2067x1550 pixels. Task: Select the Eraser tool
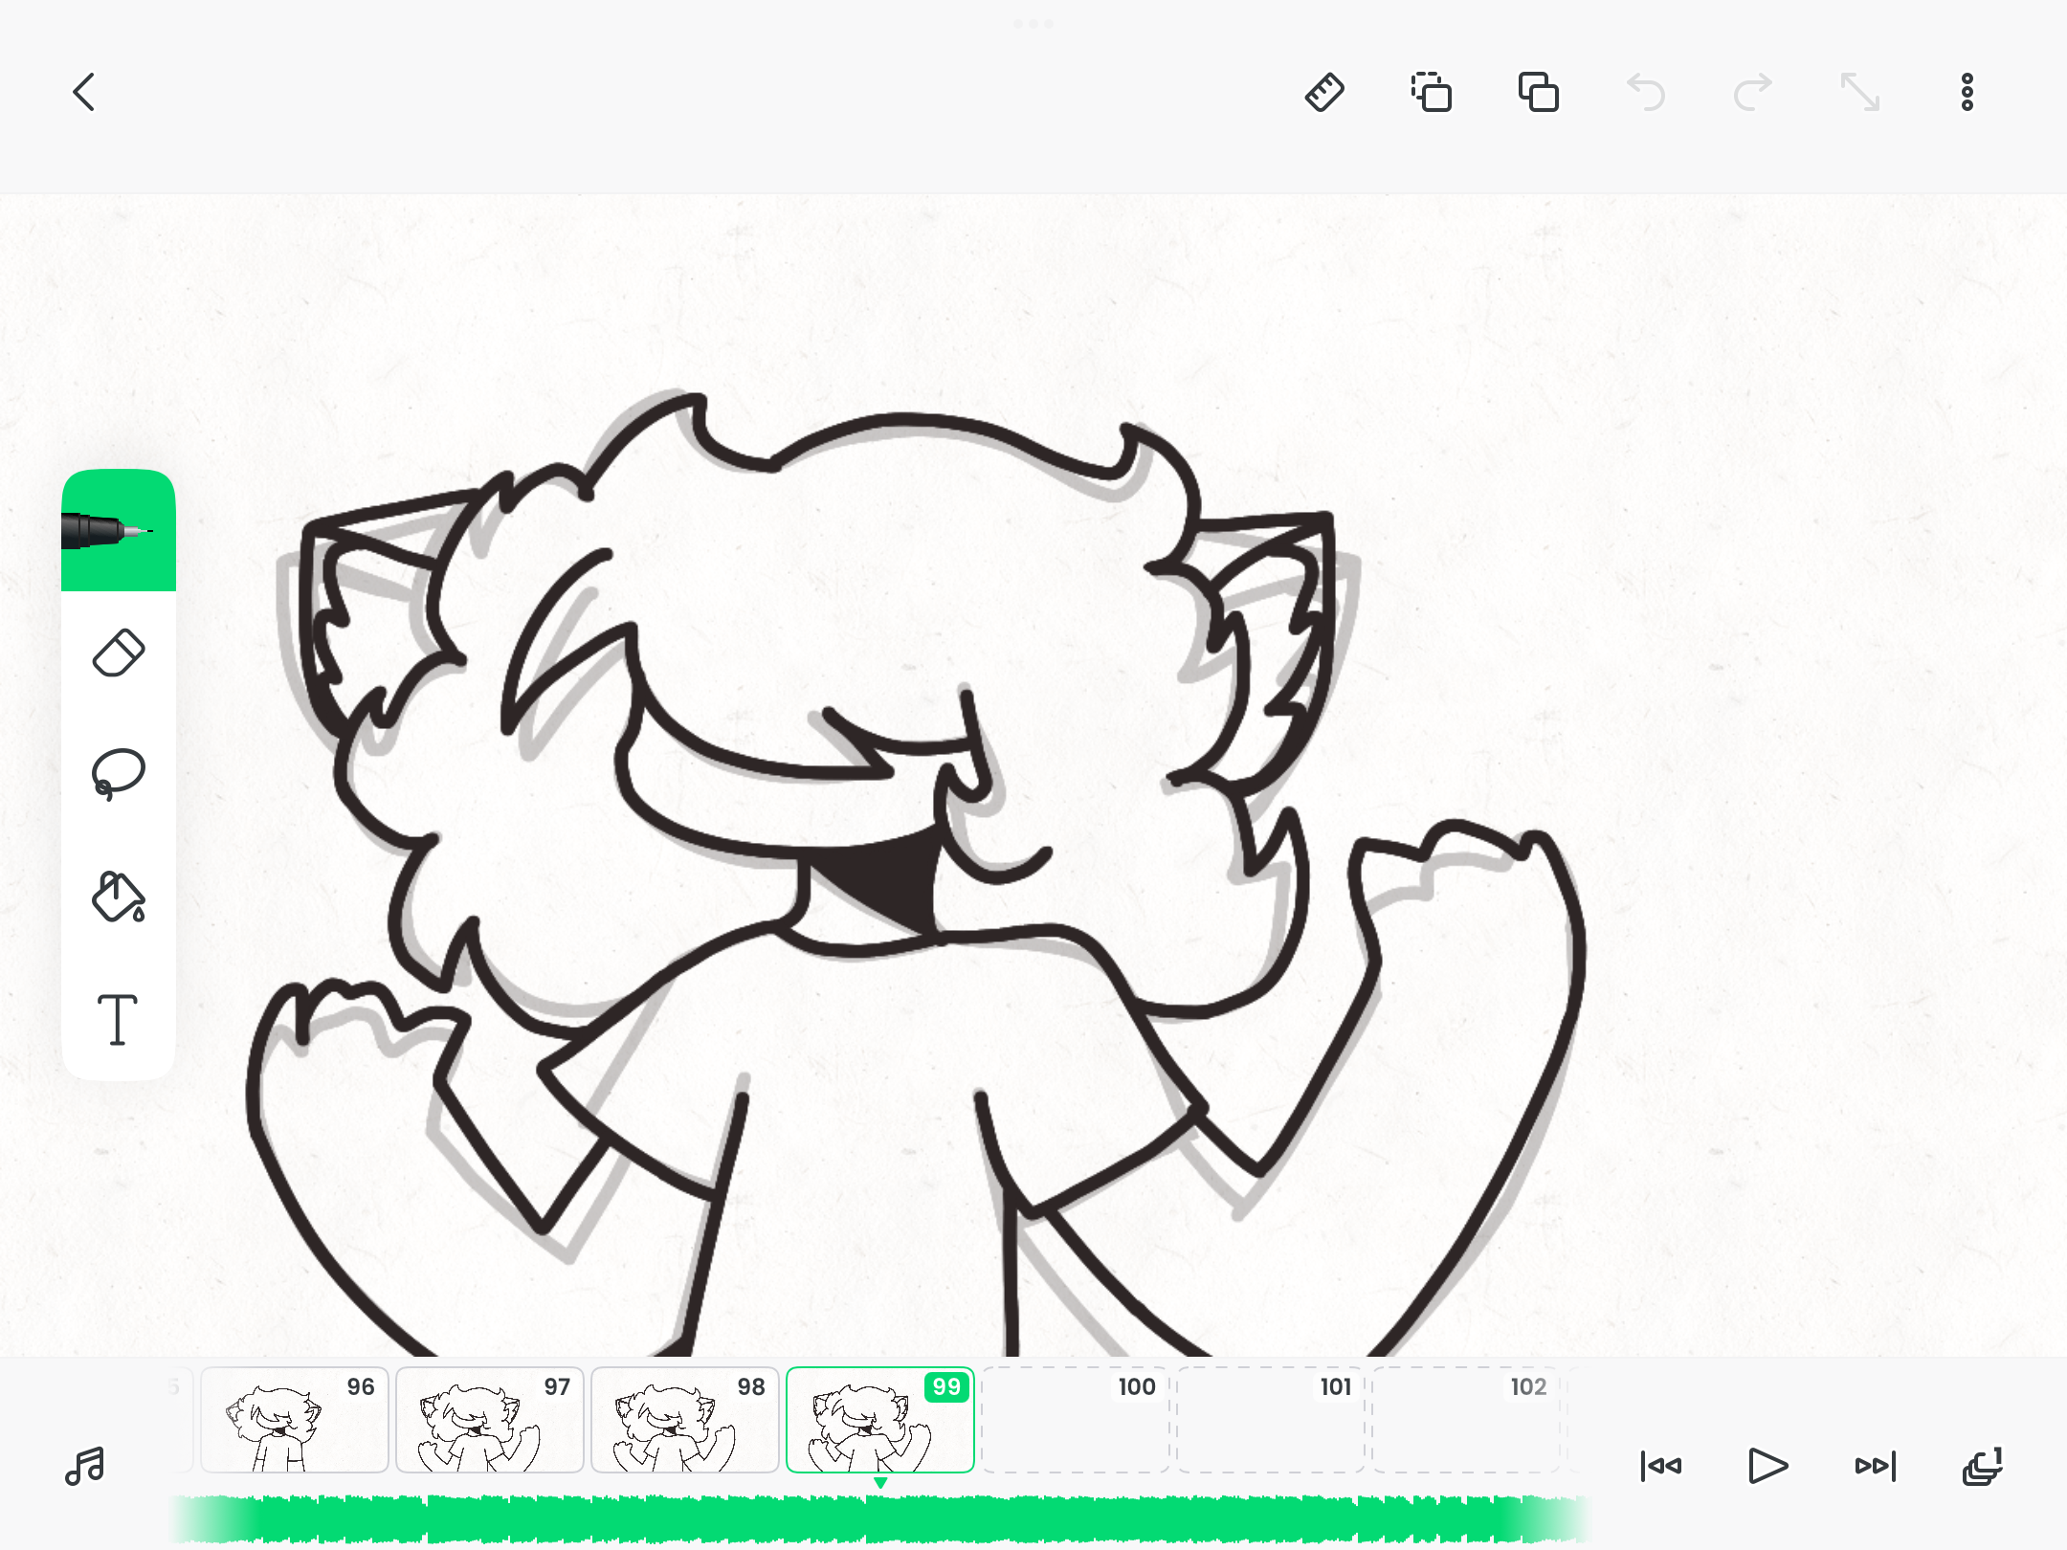point(119,653)
